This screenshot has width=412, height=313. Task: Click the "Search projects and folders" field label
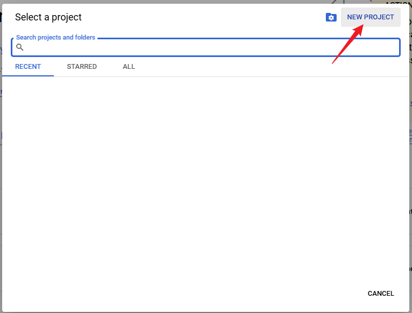pyautogui.click(x=55, y=38)
